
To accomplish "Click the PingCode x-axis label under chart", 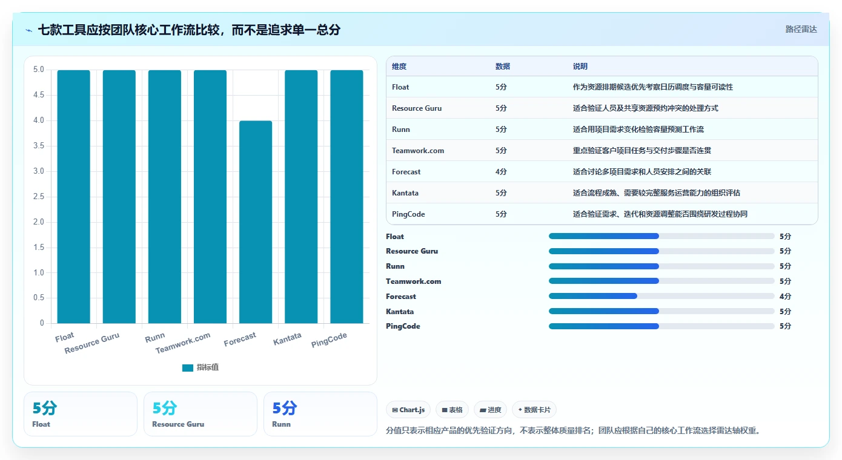I will (329, 340).
